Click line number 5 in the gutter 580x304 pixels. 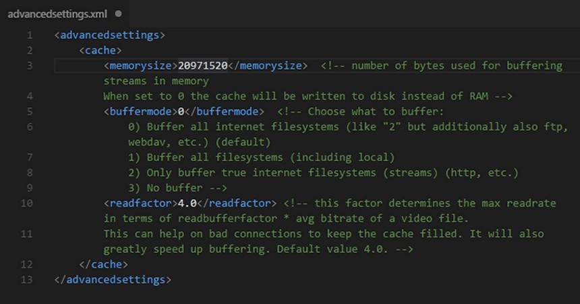pyautogui.click(x=29, y=112)
